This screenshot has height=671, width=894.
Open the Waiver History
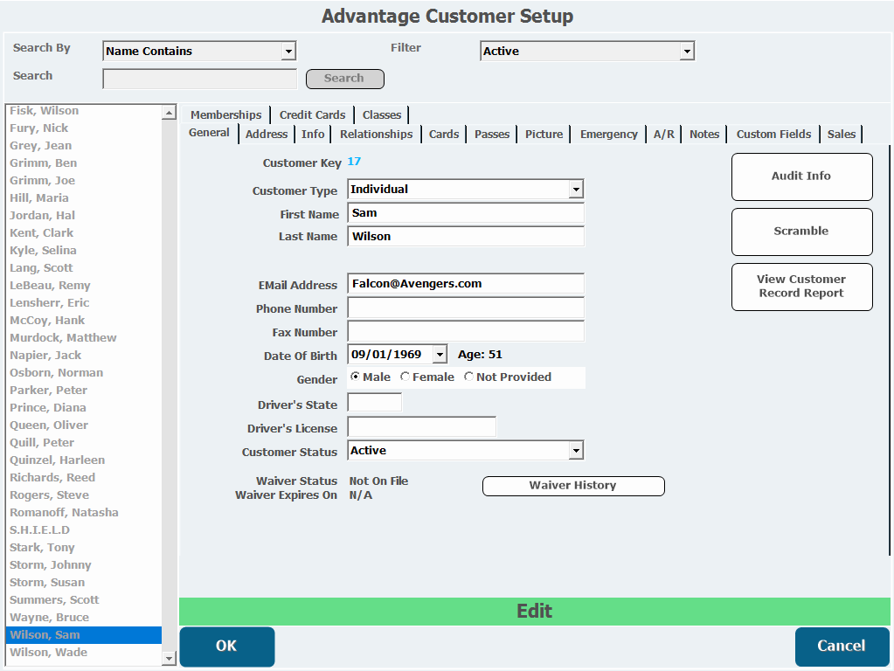point(573,486)
